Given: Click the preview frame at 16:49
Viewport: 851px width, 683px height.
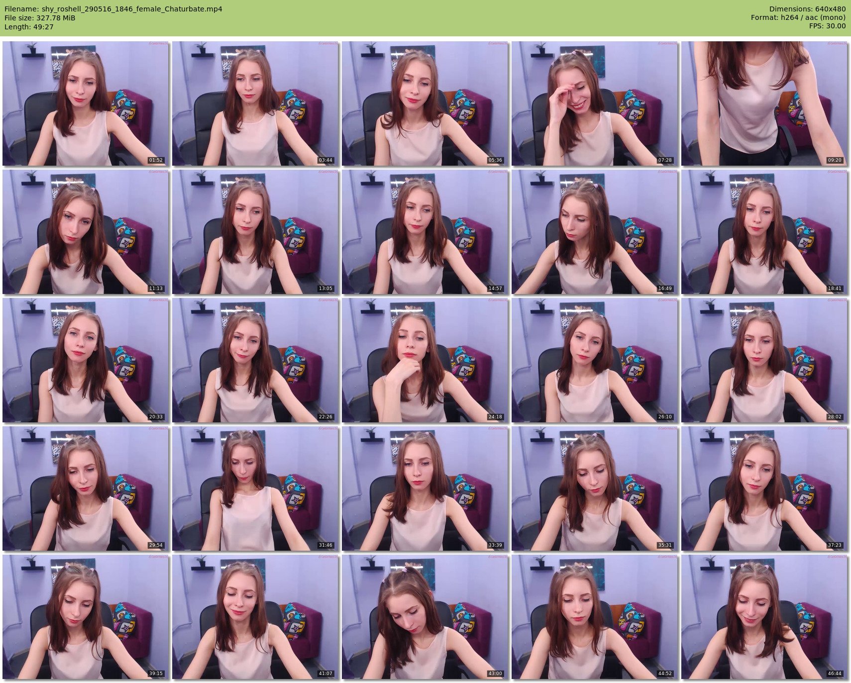Looking at the screenshot, I should (x=594, y=232).
